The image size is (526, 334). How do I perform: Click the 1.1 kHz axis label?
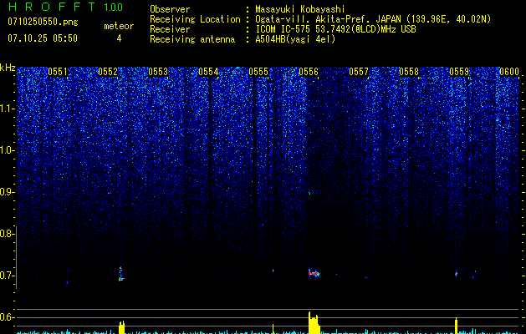8,109
